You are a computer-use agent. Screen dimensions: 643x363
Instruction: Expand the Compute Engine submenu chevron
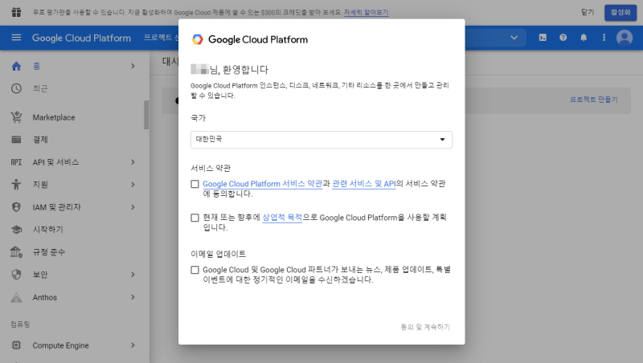pyautogui.click(x=133, y=345)
